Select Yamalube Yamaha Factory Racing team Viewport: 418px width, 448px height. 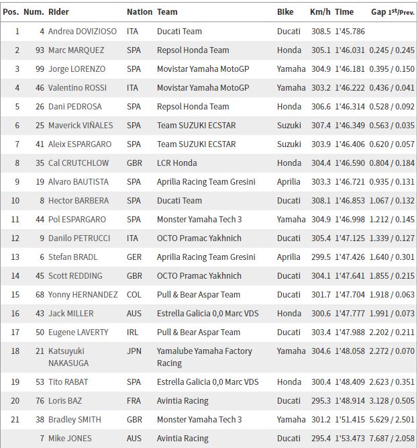pyautogui.click(x=204, y=357)
